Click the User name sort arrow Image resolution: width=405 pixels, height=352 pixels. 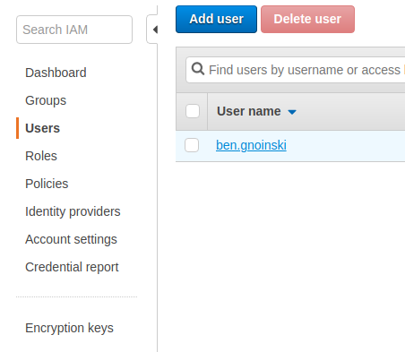292,112
